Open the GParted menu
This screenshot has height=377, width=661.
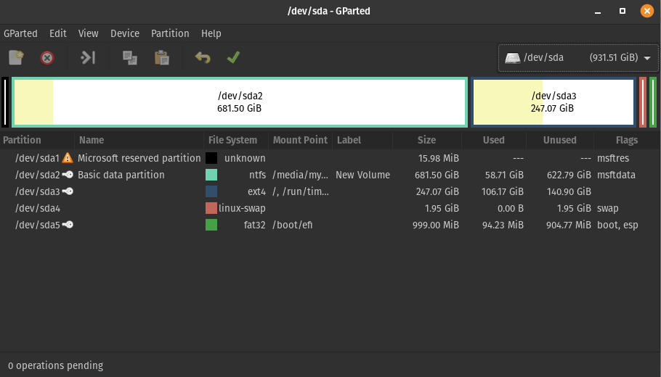point(20,33)
